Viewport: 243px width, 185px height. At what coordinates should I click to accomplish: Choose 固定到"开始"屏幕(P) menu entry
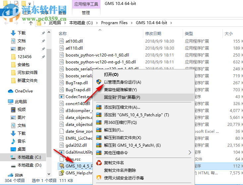point(122,97)
